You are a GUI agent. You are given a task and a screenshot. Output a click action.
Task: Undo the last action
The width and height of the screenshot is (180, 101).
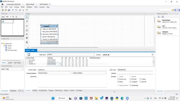coord(13,10)
